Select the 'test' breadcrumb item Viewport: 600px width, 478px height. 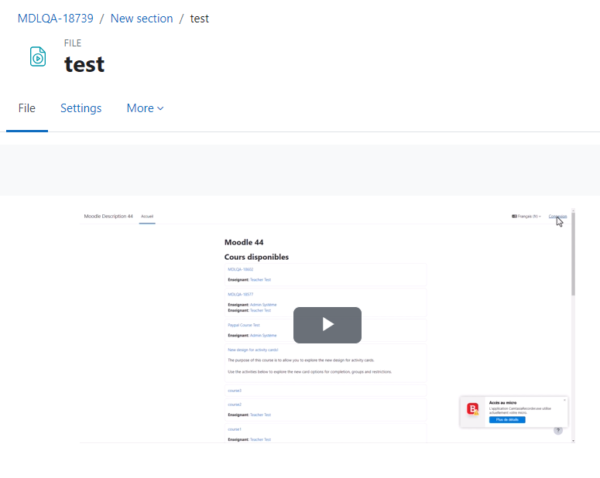pyautogui.click(x=200, y=19)
